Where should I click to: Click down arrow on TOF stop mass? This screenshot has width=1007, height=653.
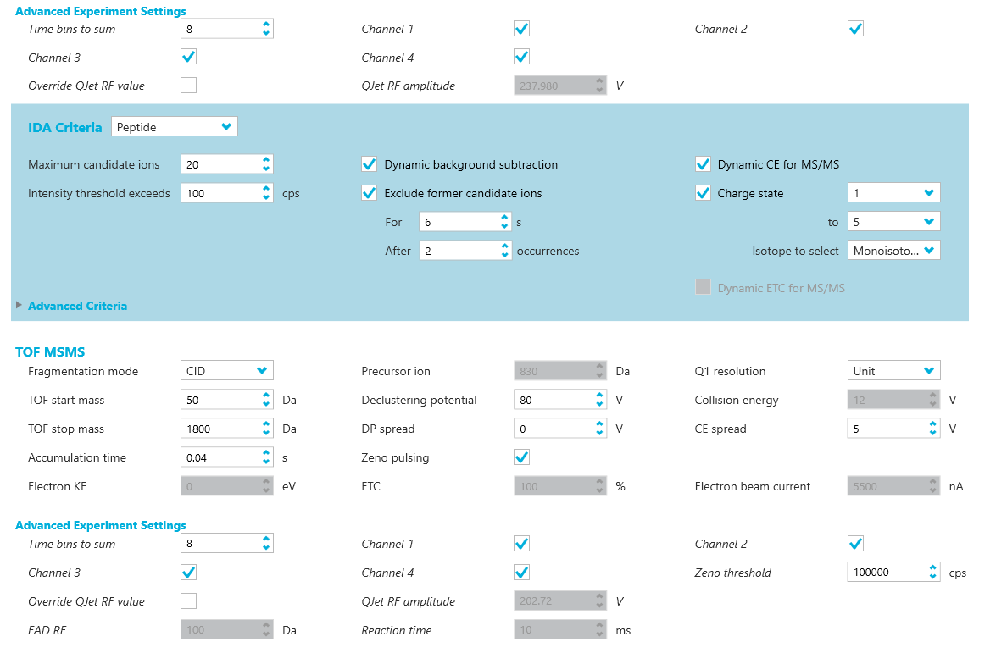pyautogui.click(x=266, y=433)
